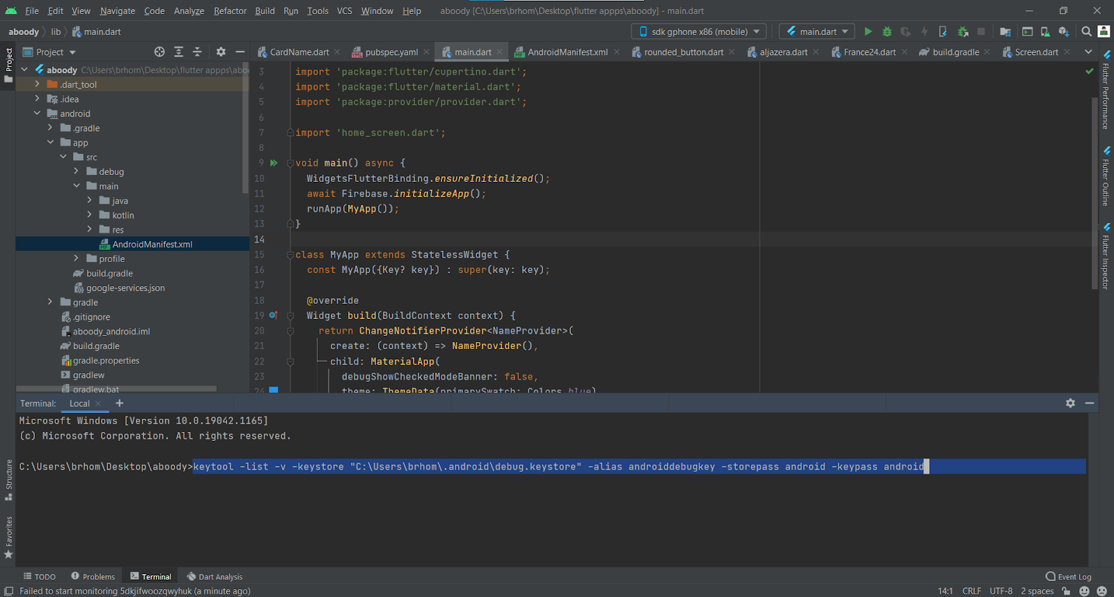Run the app with the green play button
1114x597 pixels.
(868, 31)
